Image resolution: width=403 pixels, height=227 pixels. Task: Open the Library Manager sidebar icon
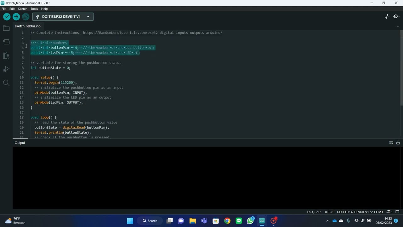6,55
